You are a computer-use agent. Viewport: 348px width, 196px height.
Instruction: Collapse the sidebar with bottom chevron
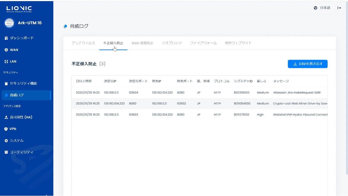46,195
